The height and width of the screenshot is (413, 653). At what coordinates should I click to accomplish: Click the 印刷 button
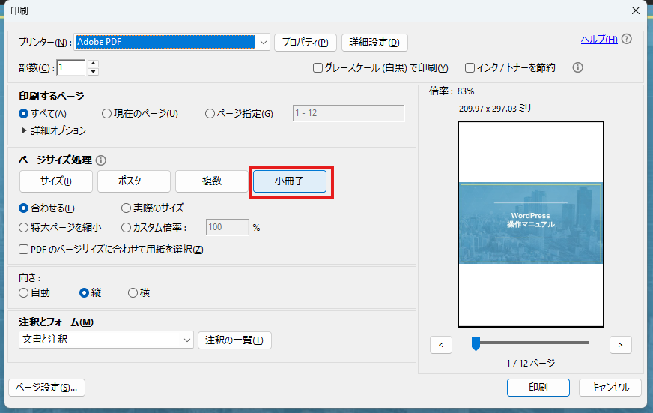click(x=537, y=388)
